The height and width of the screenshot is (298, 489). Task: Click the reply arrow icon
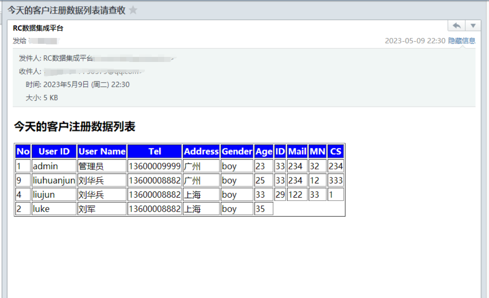click(x=457, y=26)
